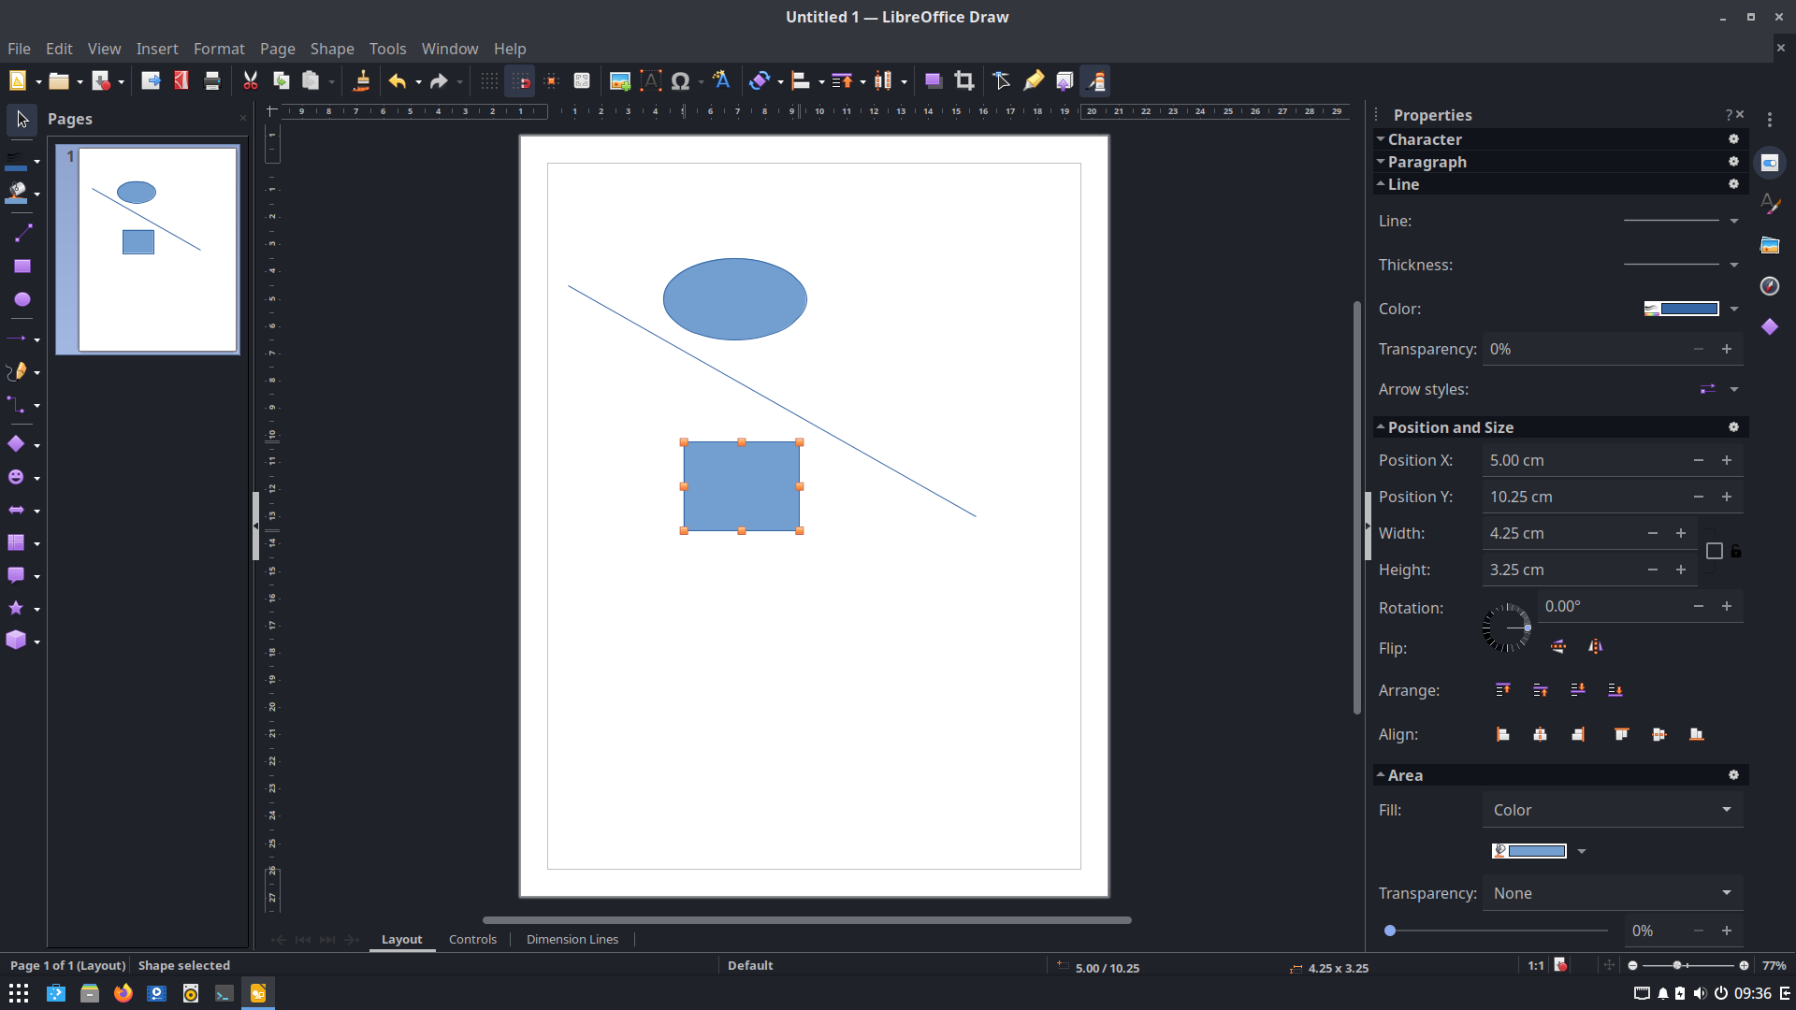Toggle the Keep ratio checkbox
The height and width of the screenshot is (1010, 1796).
[x=1715, y=551]
